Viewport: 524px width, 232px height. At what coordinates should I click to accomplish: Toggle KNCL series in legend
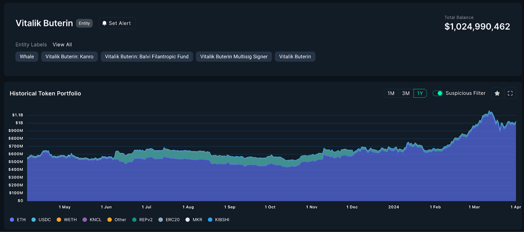[92, 220]
